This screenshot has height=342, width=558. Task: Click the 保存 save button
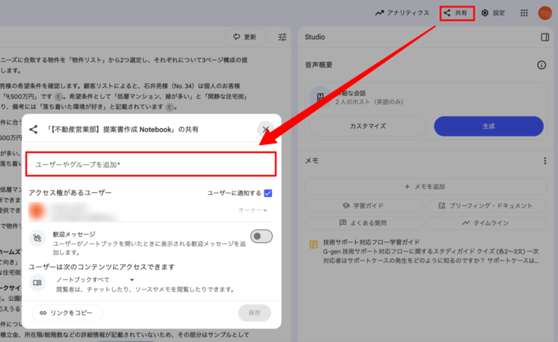(255, 313)
